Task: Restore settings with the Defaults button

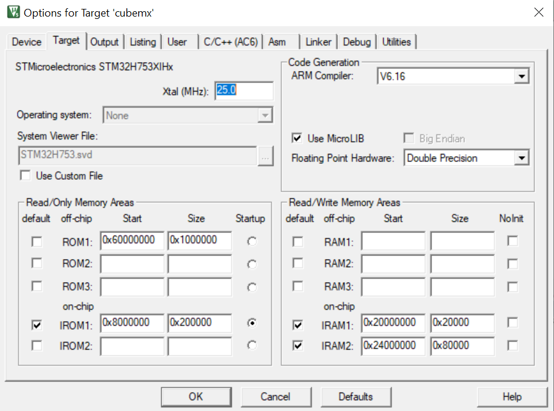Action: coord(356,397)
